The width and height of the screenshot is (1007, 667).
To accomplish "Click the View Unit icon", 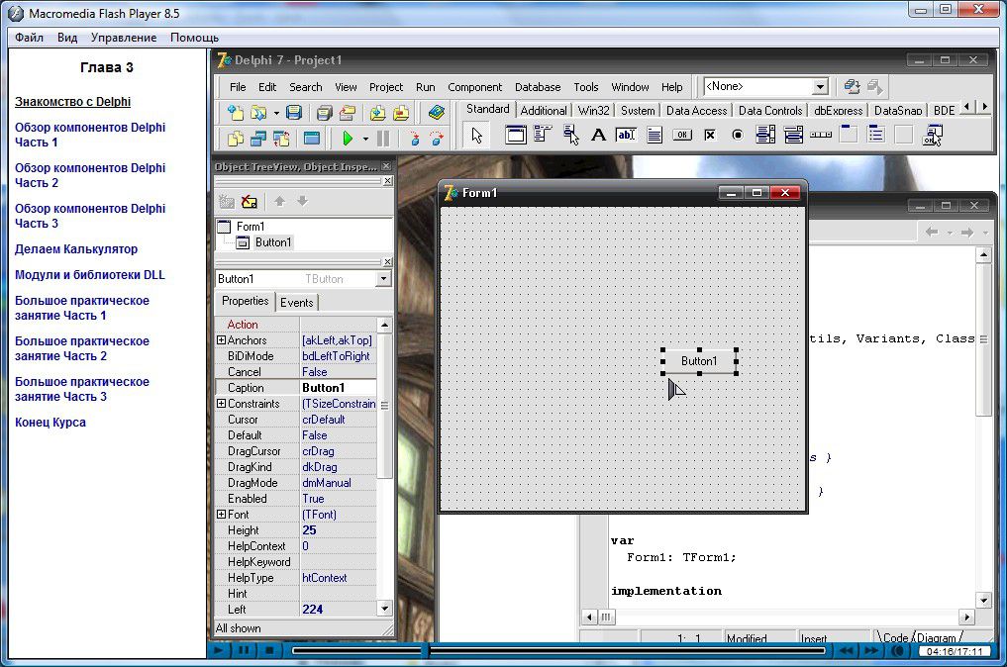I will tap(235, 138).
